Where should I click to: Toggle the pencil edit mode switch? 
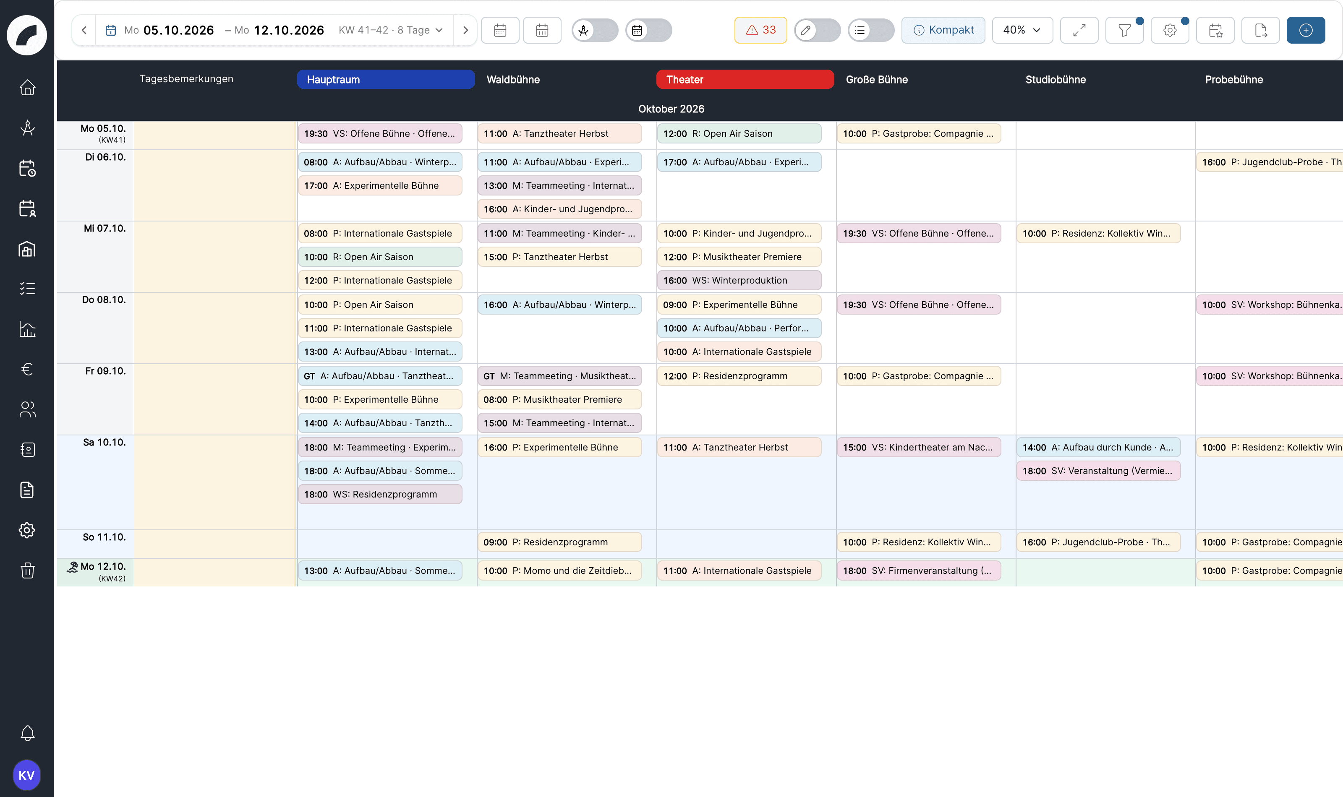coord(817,30)
